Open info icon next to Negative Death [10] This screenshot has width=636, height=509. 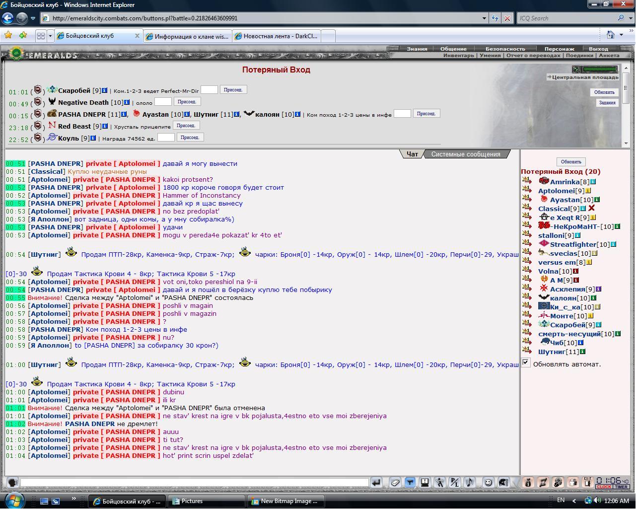(x=127, y=102)
